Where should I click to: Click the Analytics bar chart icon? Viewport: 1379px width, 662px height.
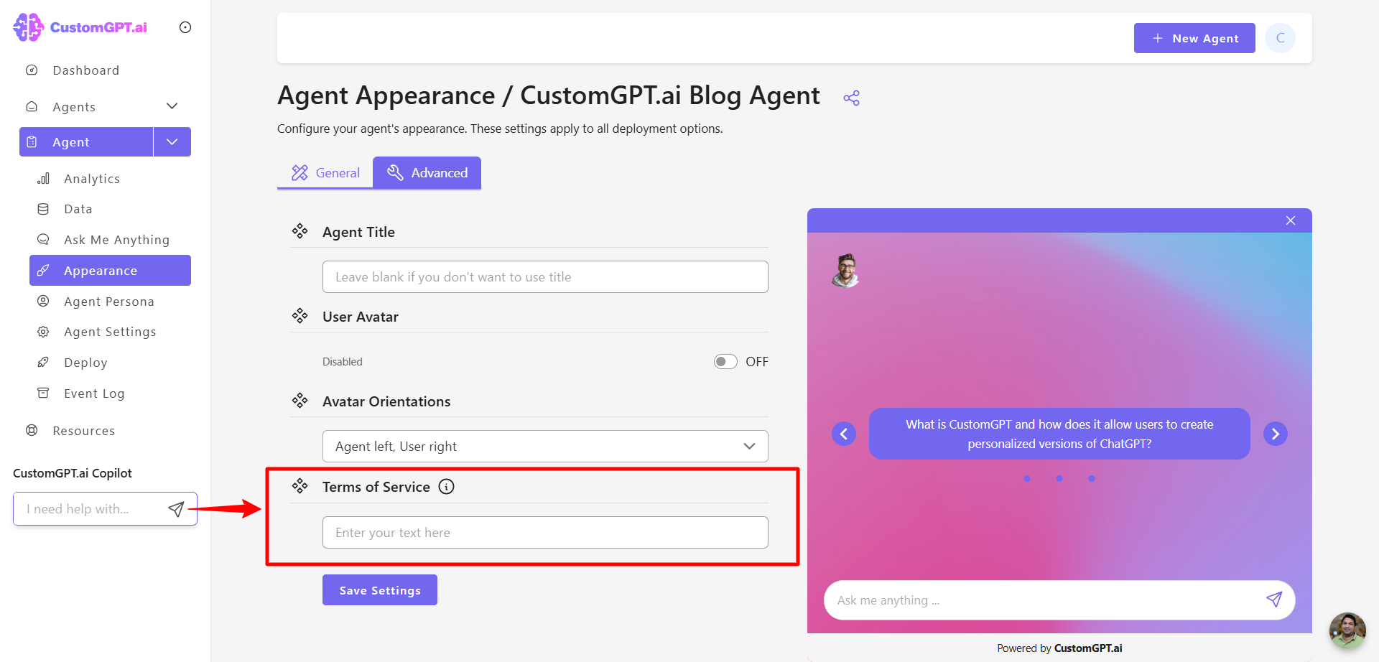pyautogui.click(x=43, y=178)
